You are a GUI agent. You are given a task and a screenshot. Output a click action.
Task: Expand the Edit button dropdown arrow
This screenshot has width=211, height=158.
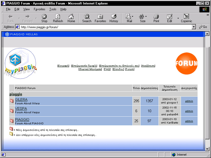[178, 18]
